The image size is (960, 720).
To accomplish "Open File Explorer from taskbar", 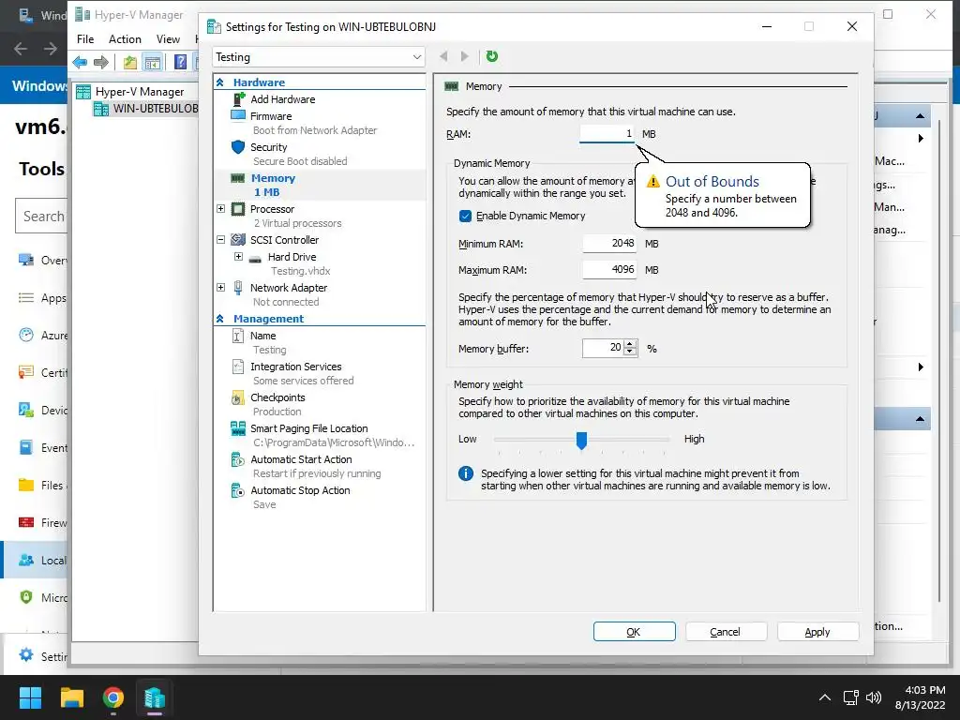I will (71, 697).
